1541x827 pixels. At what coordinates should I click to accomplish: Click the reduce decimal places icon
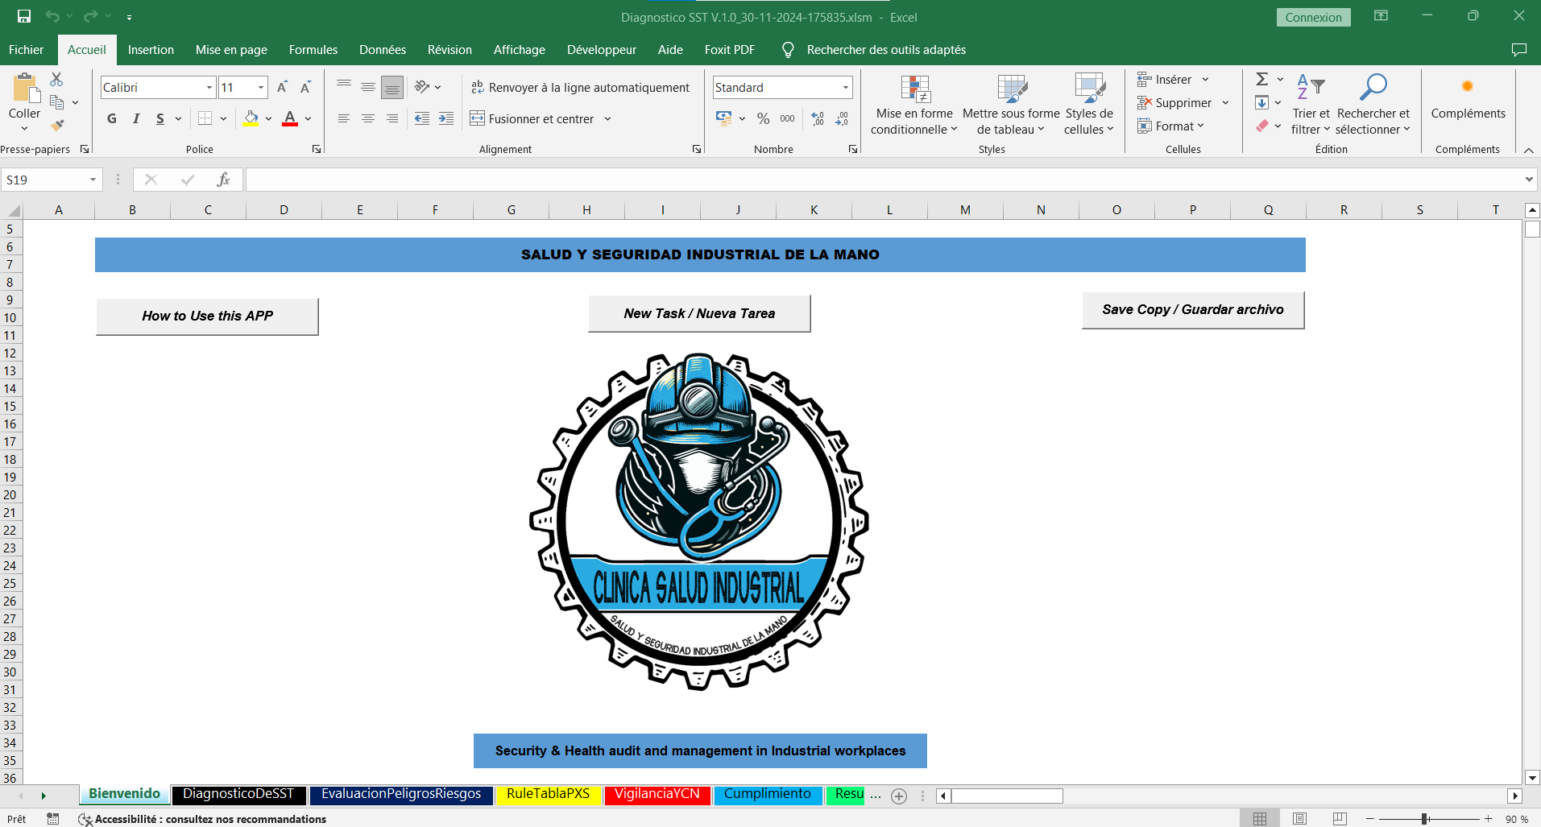[843, 118]
